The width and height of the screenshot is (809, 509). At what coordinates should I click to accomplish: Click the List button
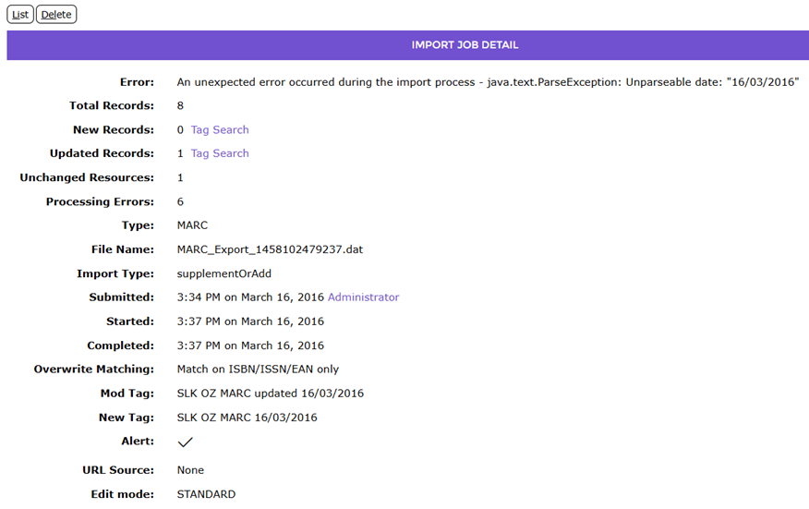(20, 15)
